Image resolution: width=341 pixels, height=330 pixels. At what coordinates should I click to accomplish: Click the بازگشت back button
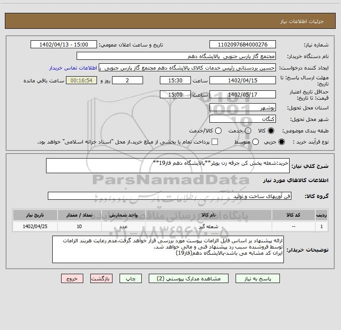pyautogui.click(x=101, y=279)
